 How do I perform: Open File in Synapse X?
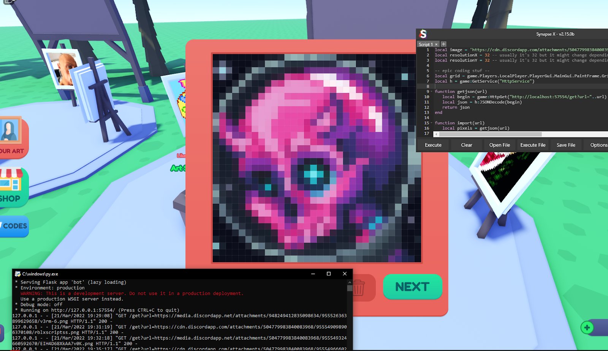click(x=500, y=145)
